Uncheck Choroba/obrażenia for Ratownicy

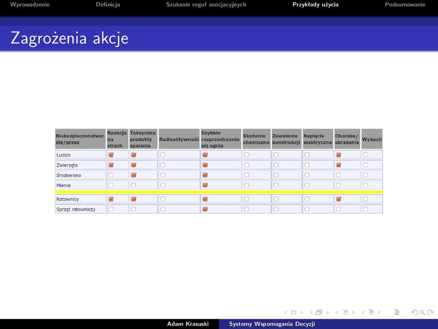pyautogui.click(x=339, y=199)
